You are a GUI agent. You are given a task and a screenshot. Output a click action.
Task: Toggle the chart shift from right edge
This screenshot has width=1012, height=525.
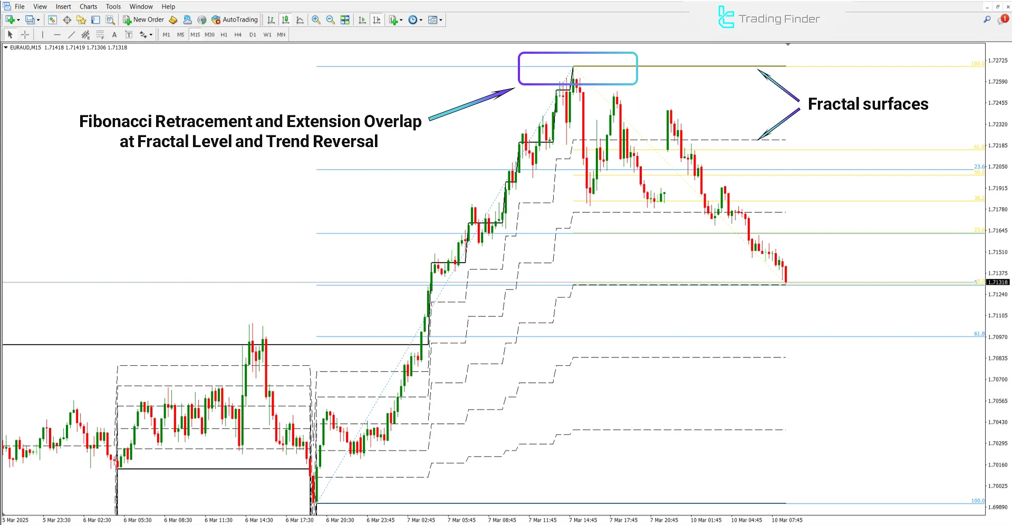click(x=377, y=20)
